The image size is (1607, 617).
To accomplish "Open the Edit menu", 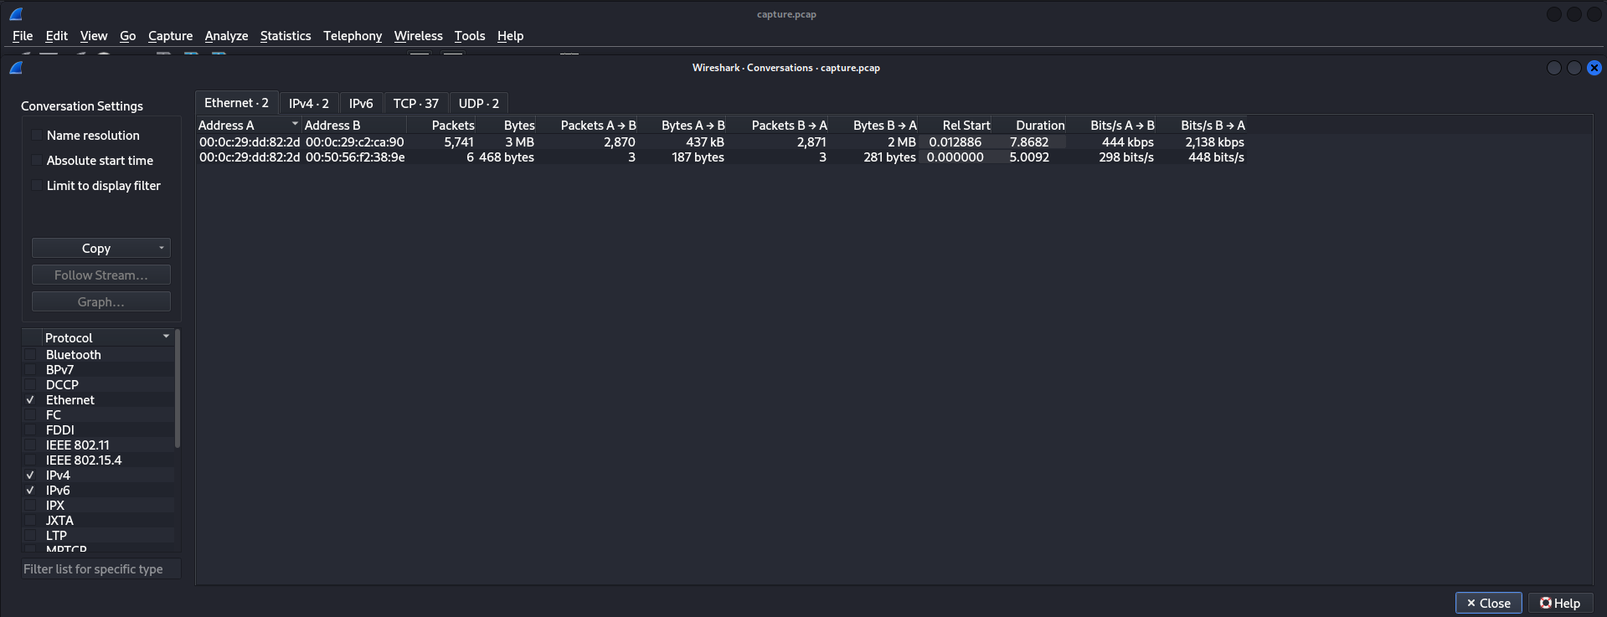I will click(x=57, y=36).
